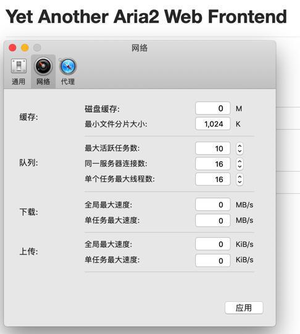The image size is (300, 334).
Task: Focus the 磁盘缓存 input field
Action: point(213,108)
